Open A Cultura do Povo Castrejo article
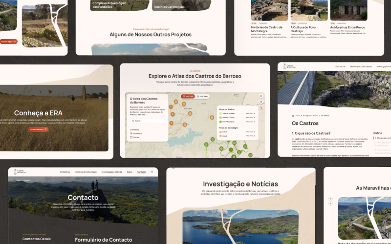The height and width of the screenshot is (244, 391). click(303, 29)
